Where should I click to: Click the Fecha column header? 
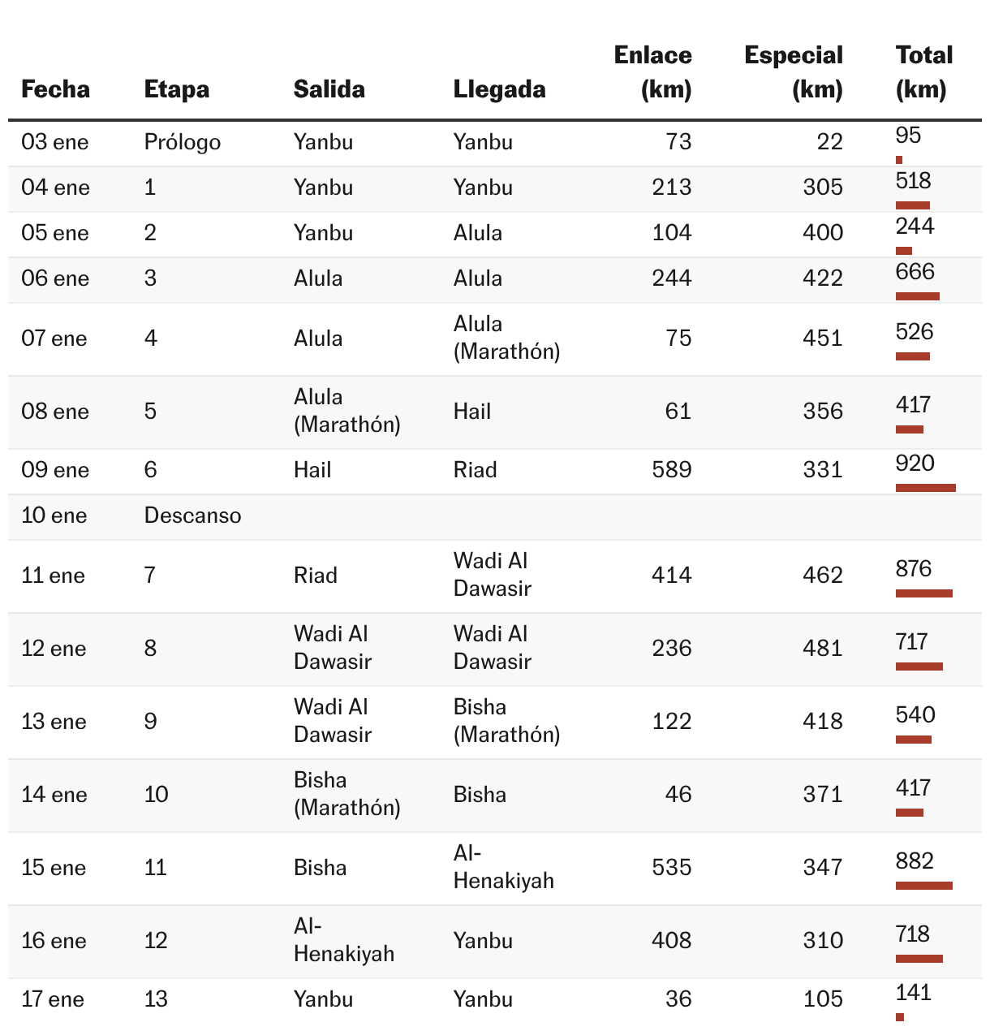click(55, 88)
